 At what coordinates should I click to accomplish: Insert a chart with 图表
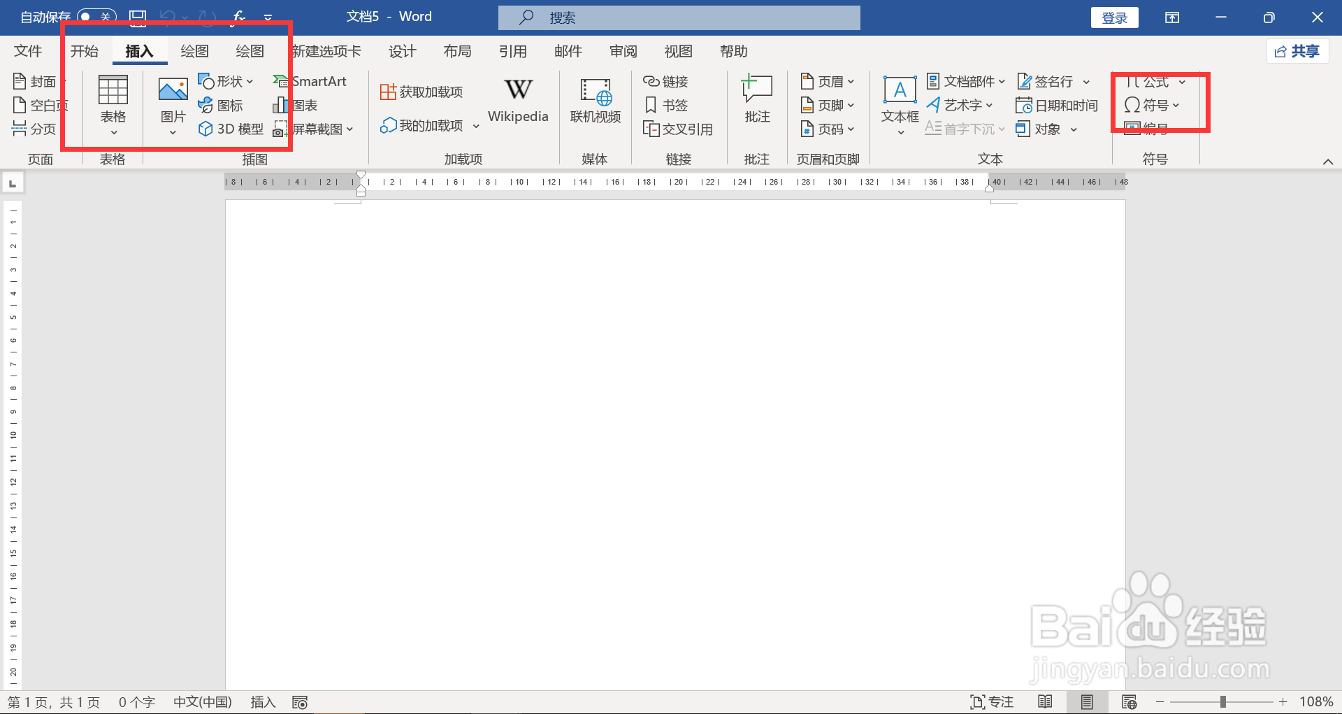click(x=295, y=106)
